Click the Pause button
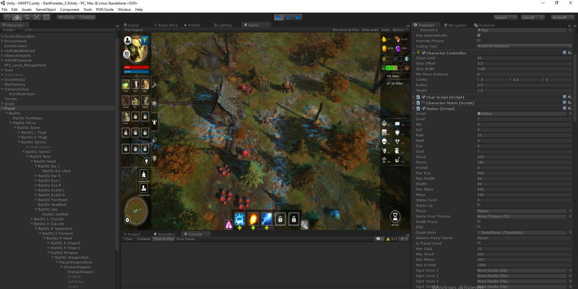Screen dimensions: 578x289 [289, 17]
